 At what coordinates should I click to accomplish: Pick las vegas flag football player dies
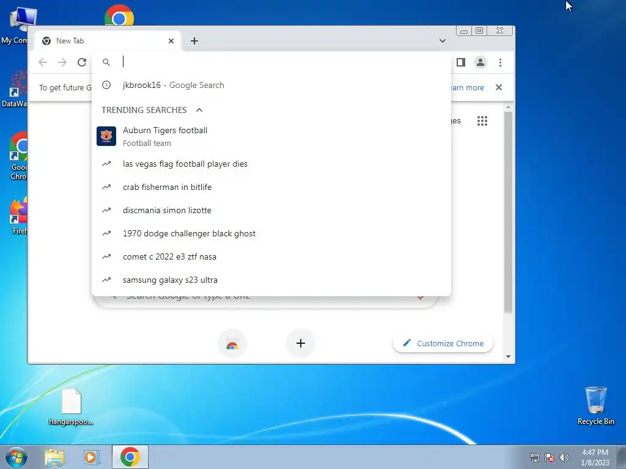click(x=271, y=164)
